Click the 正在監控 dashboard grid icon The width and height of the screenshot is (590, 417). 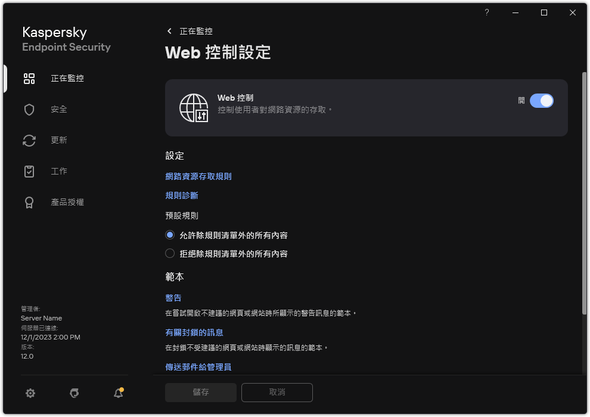point(29,79)
